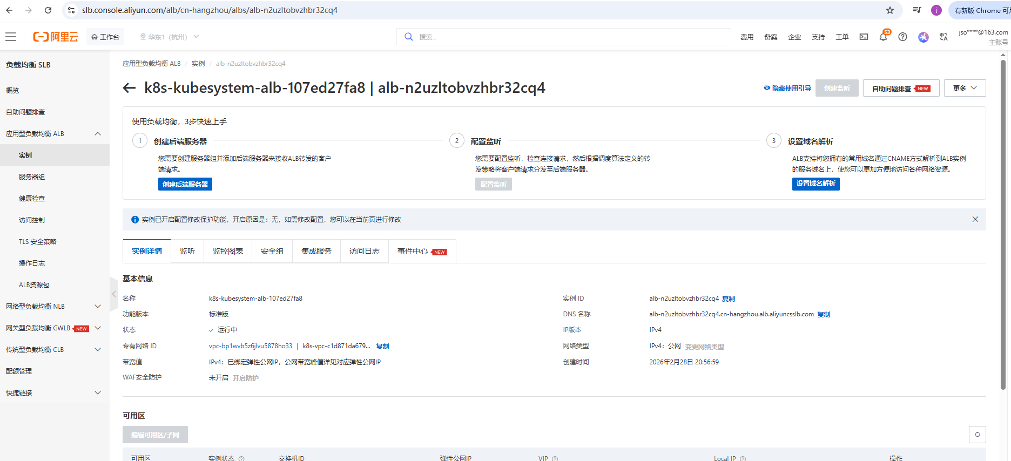Screen dimensions: 1011x461
Task: Click the language translation icon
Action: pos(943,37)
